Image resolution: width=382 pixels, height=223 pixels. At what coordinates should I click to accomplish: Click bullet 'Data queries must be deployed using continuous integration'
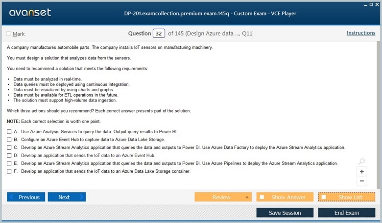(x=72, y=84)
